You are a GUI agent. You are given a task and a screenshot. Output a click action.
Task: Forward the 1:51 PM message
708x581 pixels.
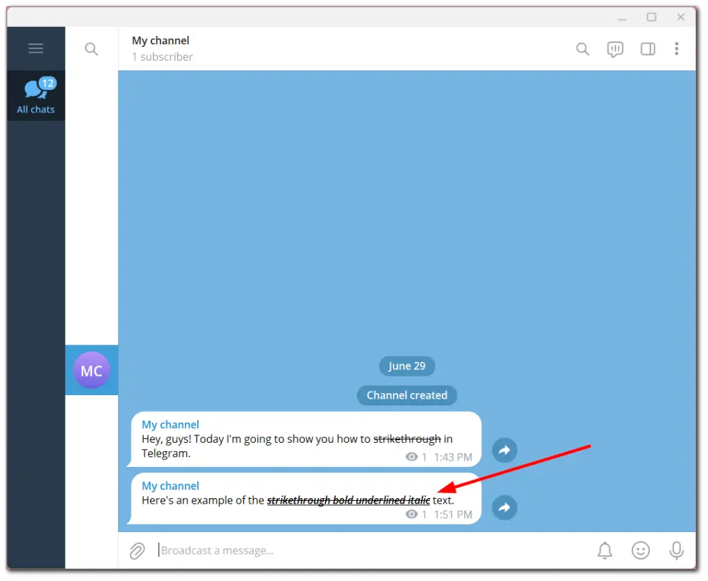504,508
